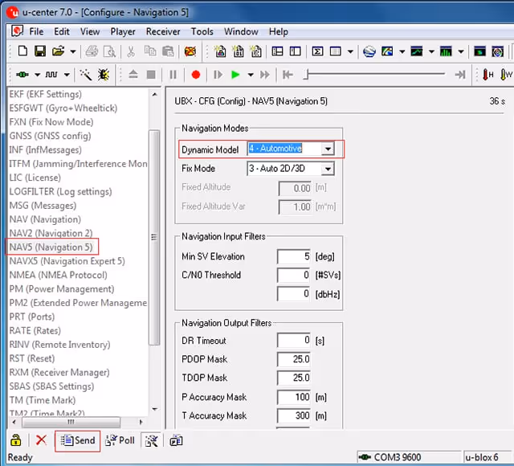Screen dimensions: 514x466
Task: Open the baudrate dropdown arrow
Action: click(x=67, y=75)
